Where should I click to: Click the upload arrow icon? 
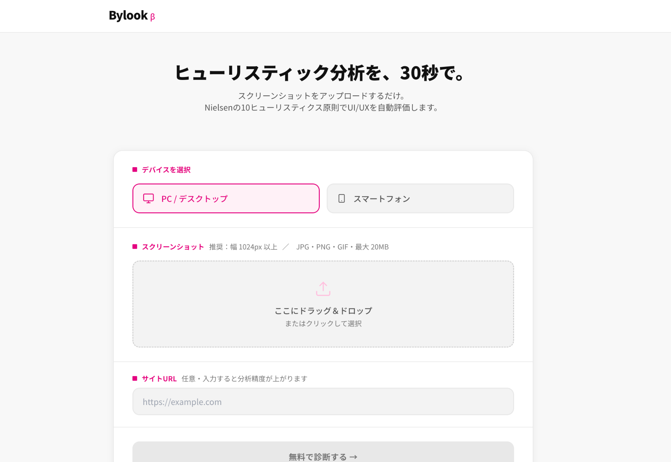click(323, 289)
